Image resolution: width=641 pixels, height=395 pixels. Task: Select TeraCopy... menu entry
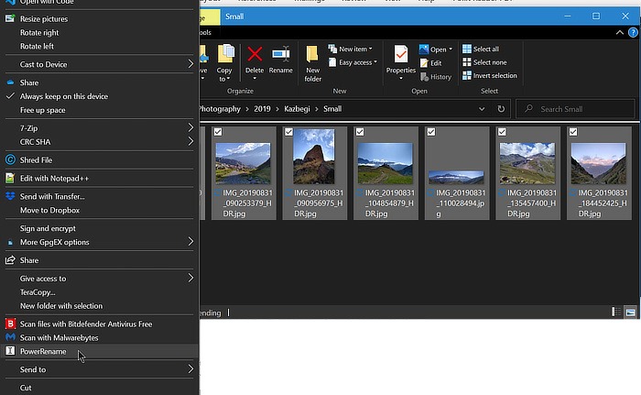pos(38,292)
